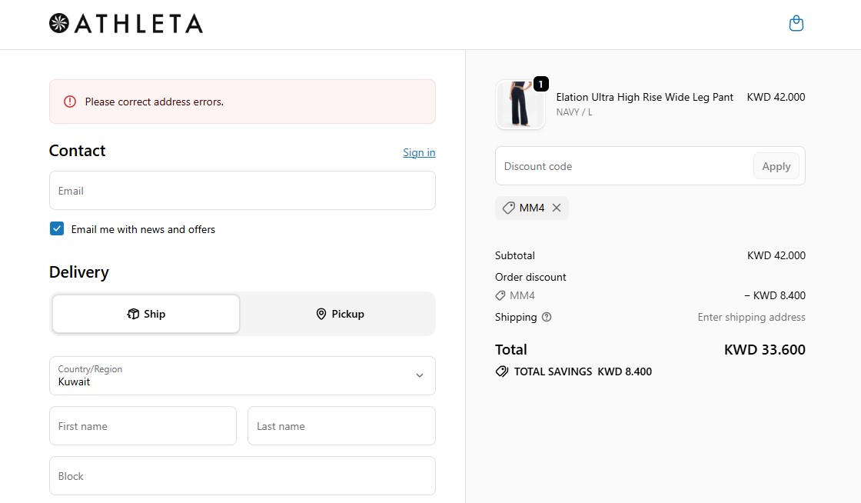The image size is (861, 503).
Task: Remove the MM4 discount code tag
Action: coord(557,208)
